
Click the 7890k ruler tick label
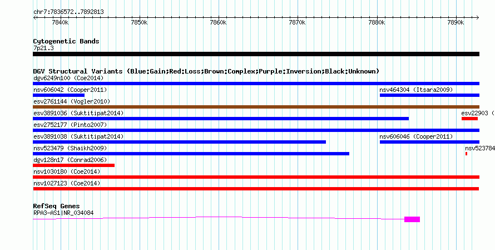pos(456,23)
